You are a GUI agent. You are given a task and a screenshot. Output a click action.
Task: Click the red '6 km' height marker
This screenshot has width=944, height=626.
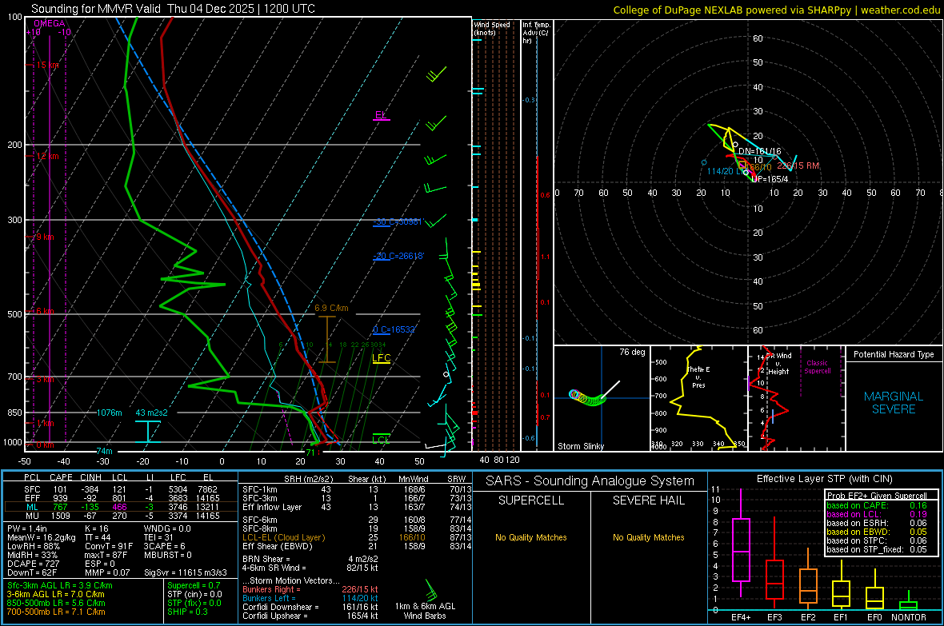[x=46, y=311]
